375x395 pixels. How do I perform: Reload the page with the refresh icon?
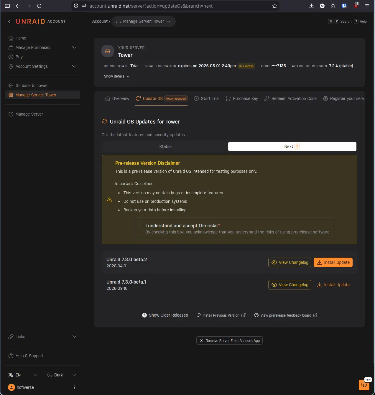39,6
